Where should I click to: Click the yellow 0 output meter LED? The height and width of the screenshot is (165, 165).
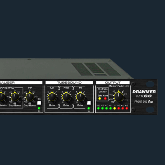[x=115, y=108]
